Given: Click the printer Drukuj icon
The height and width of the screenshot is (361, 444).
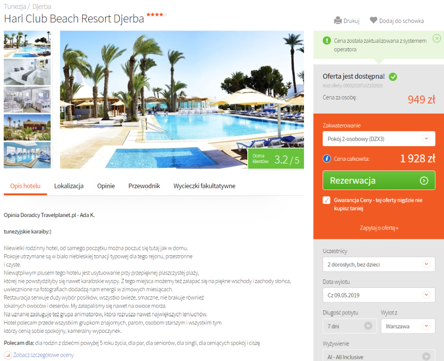Looking at the screenshot, I should pyautogui.click(x=338, y=21).
